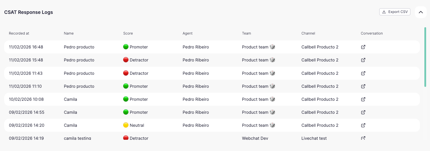
Task: Collapse the CSAT Response Logs panel
Action: pos(421,12)
